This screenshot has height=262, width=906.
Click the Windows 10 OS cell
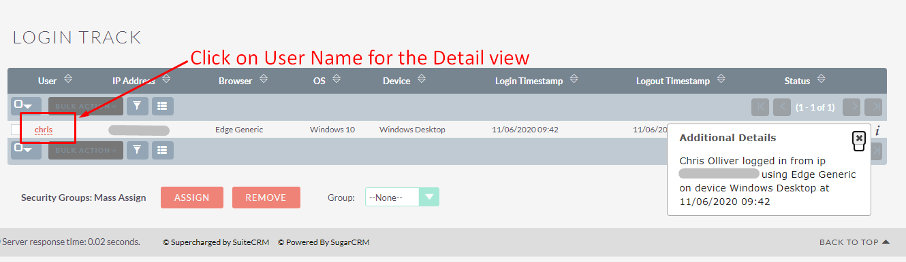(332, 130)
